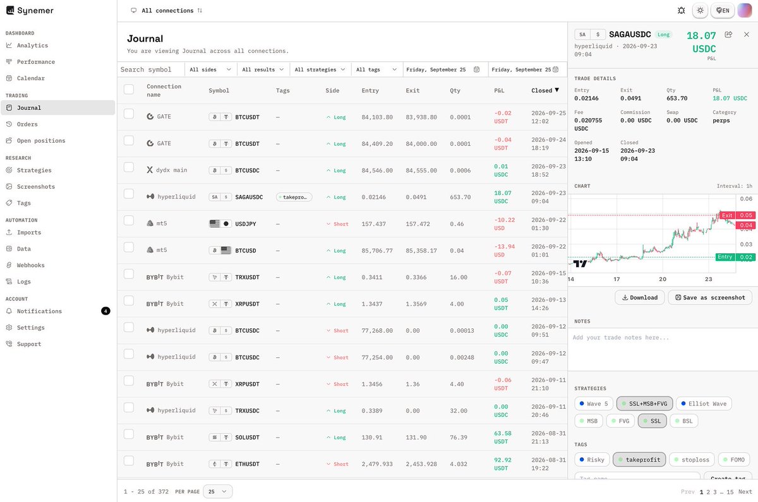Open the user avatar menu
Screen dimensions: 758x502
[745, 11]
